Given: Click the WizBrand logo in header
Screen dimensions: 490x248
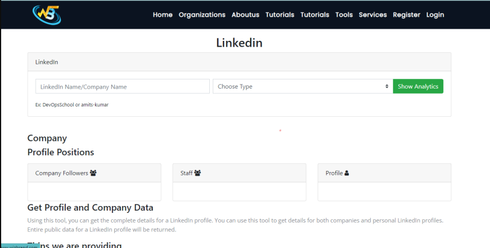Looking at the screenshot, I should point(47,14).
